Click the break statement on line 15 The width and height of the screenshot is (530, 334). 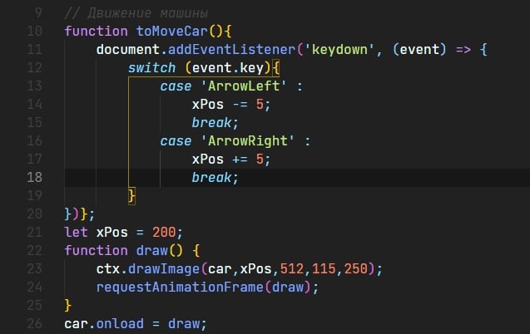pyautogui.click(x=215, y=122)
